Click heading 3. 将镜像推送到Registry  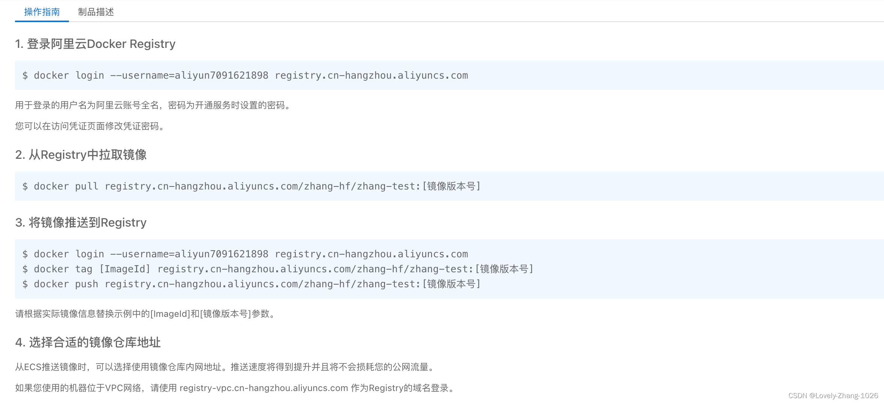click(81, 222)
